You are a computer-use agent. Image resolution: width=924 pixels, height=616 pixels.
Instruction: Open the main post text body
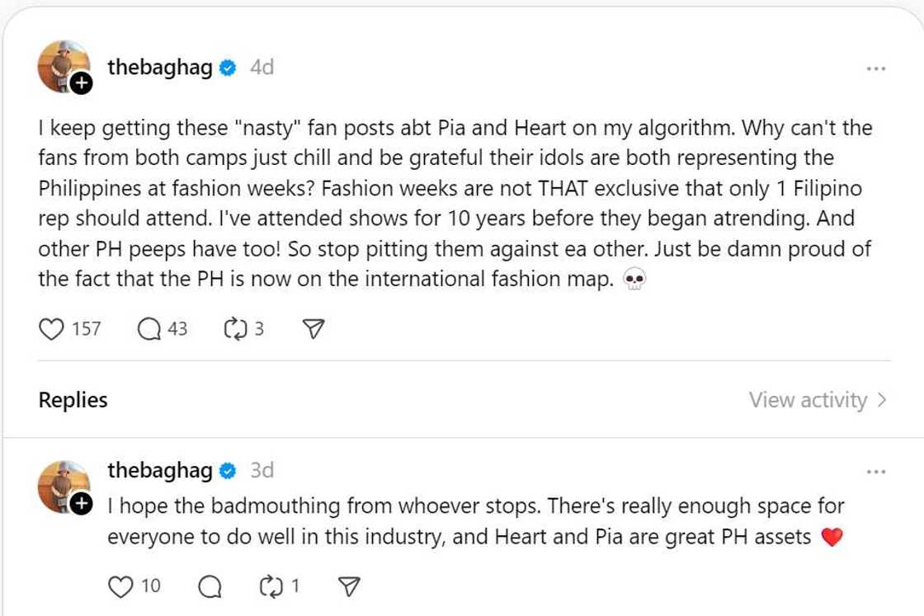click(x=454, y=204)
